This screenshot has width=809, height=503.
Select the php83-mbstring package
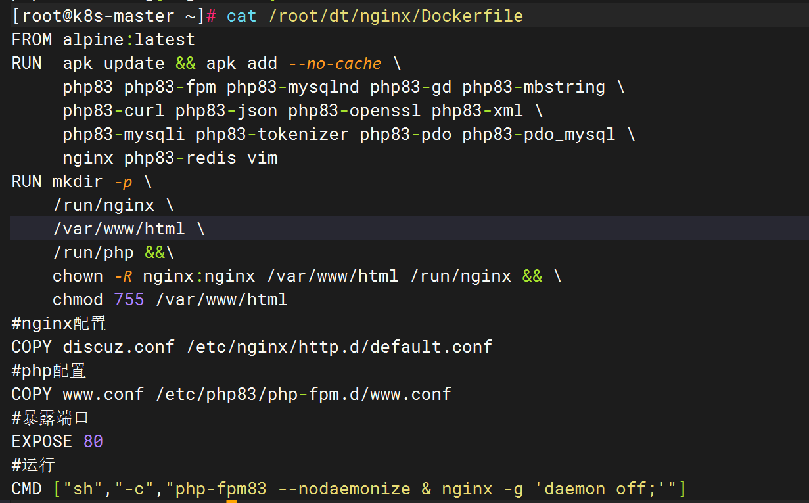tap(534, 87)
